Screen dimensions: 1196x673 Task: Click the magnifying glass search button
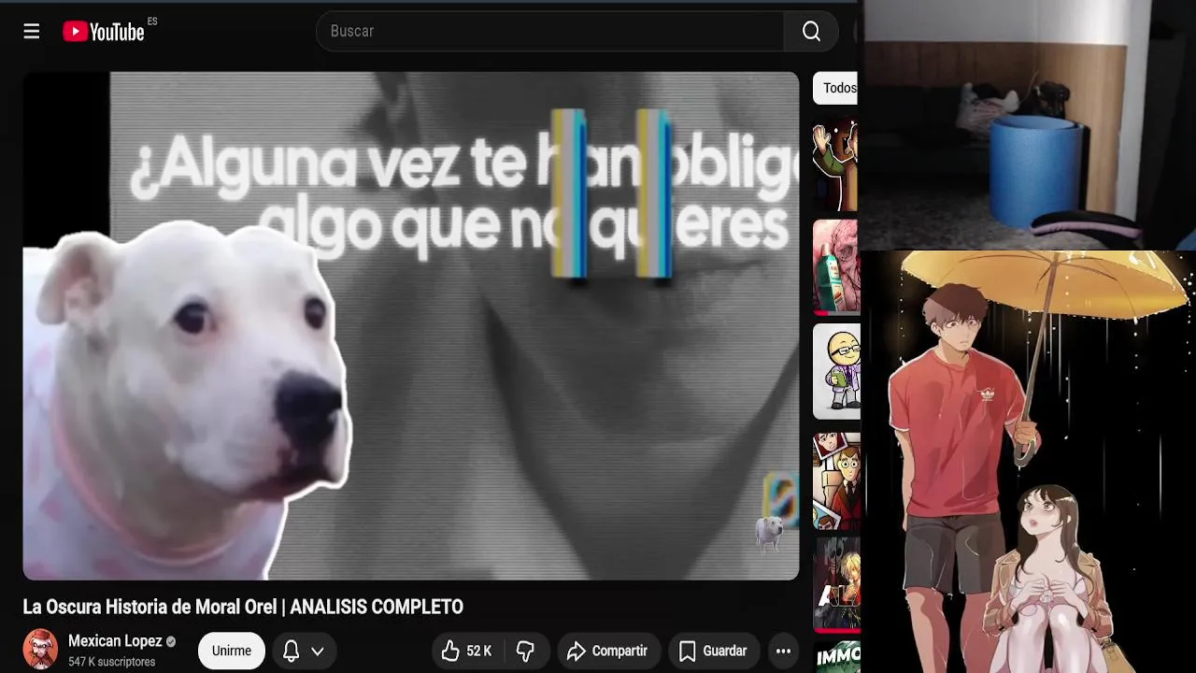point(811,32)
